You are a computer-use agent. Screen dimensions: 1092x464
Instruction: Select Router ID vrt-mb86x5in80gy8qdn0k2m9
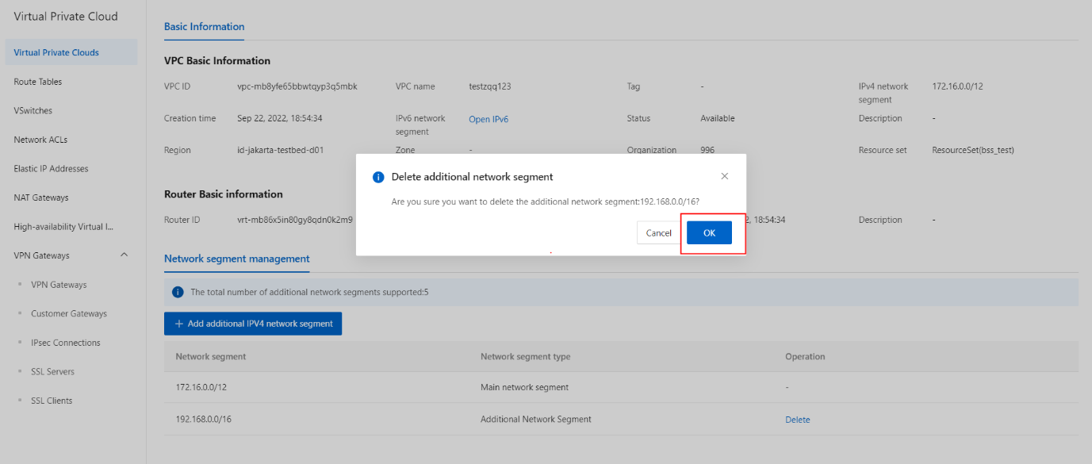click(295, 220)
